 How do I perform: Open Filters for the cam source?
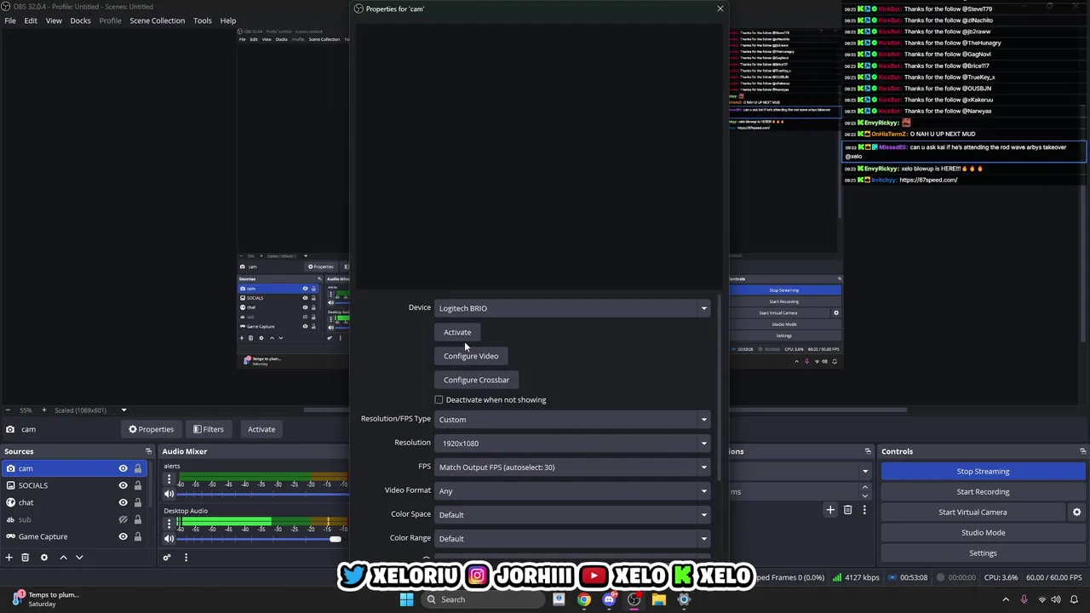209,429
